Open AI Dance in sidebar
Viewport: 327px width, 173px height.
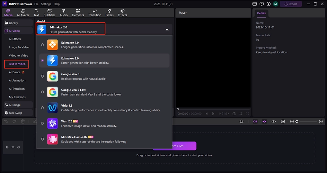(x=17, y=72)
